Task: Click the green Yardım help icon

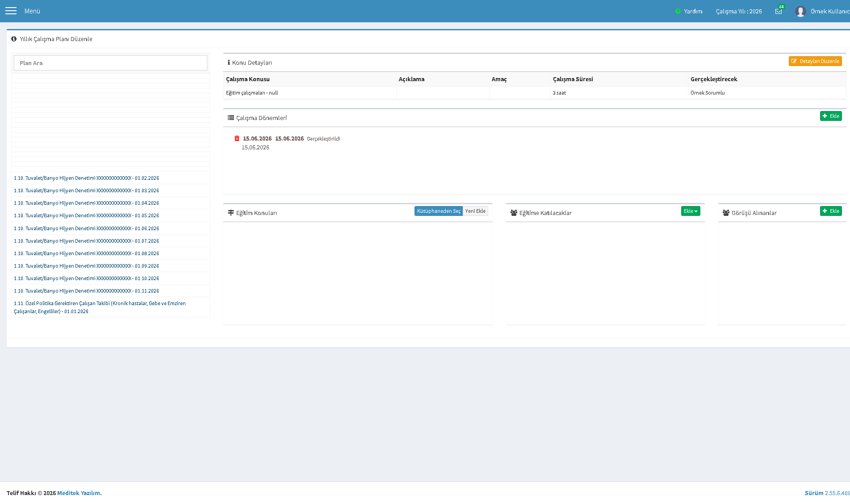Action: (678, 11)
